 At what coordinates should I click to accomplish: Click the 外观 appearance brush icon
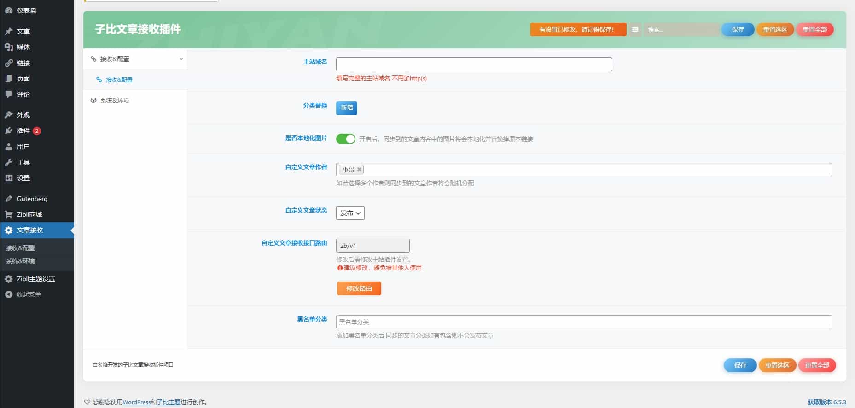click(x=9, y=115)
